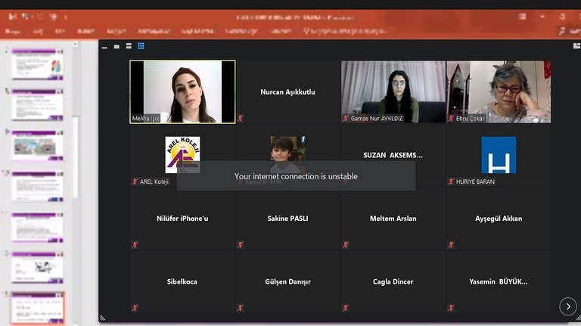
Task: Select Meliha Işık's video tile
Action: [182, 91]
